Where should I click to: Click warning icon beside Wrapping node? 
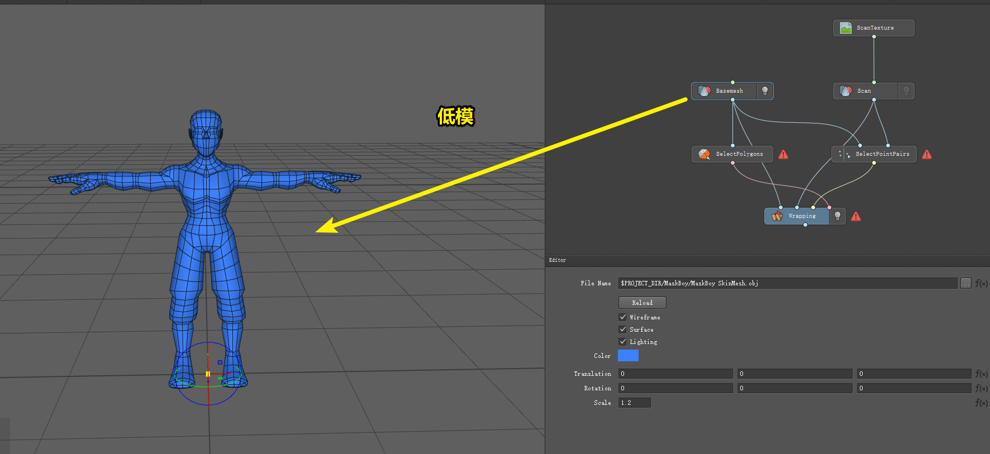(856, 216)
